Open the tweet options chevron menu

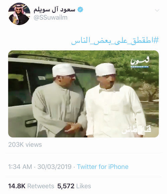coord(157,10)
